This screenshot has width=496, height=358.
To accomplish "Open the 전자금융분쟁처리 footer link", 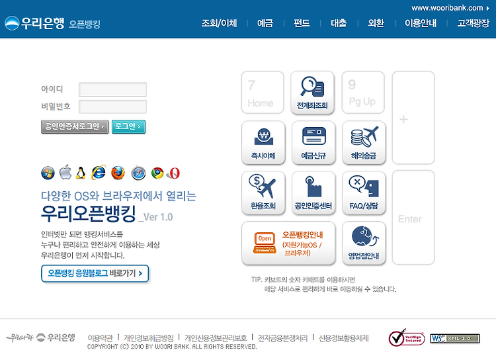I will coord(283,338).
